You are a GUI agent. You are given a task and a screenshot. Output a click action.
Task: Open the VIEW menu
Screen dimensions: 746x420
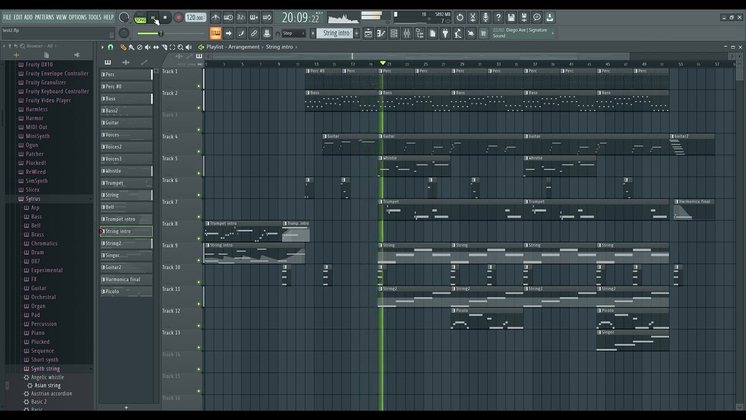point(61,17)
